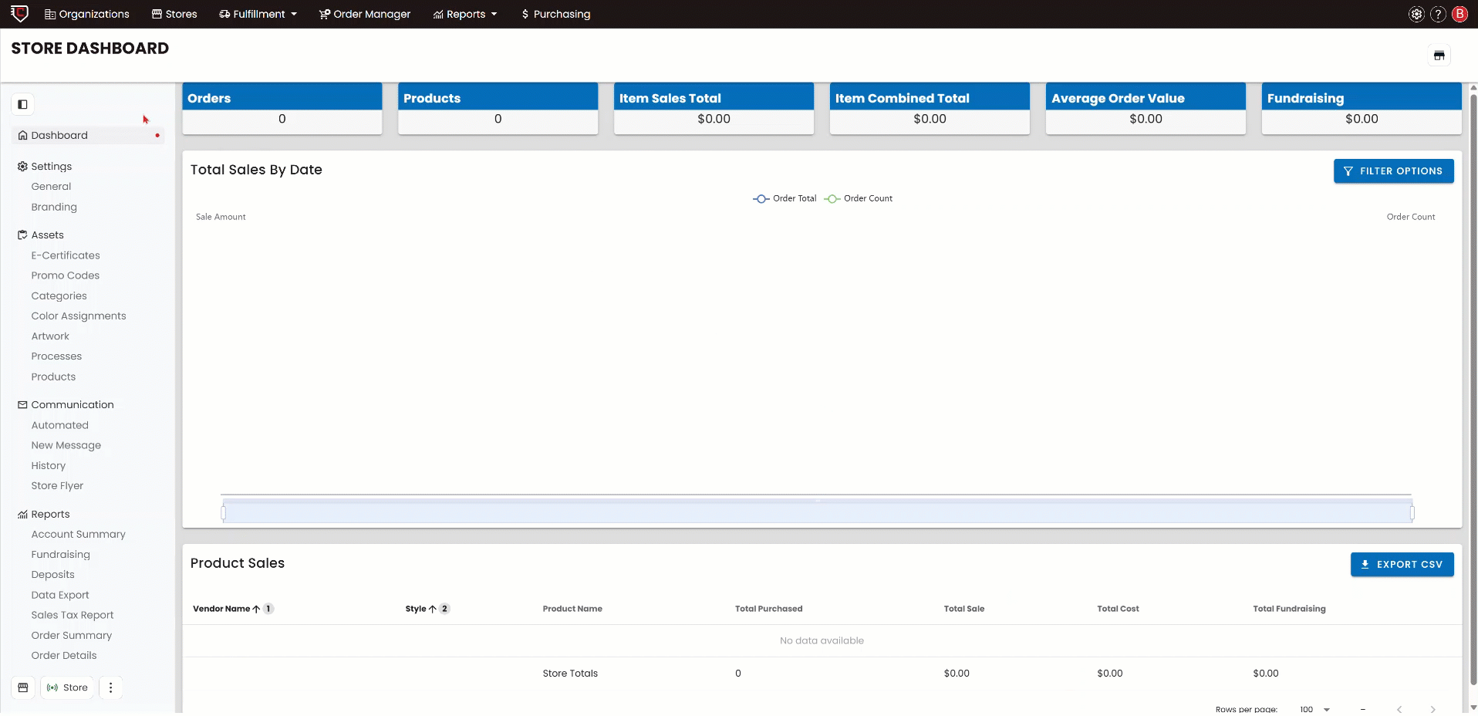This screenshot has width=1478, height=716.
Task: Click the chart range slider left handle
Action: coord(224,513)
